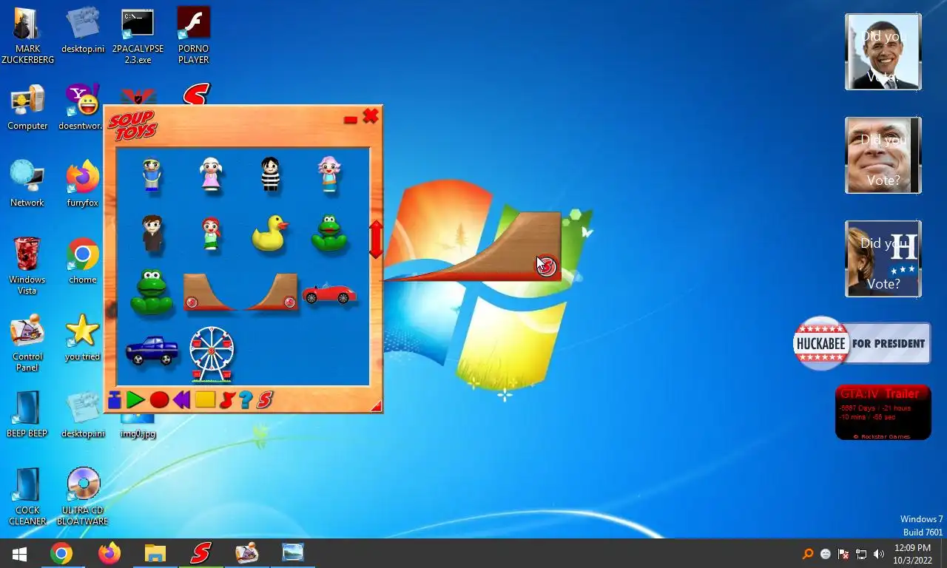Open File Explorer from the taskbar

[155, 553]
